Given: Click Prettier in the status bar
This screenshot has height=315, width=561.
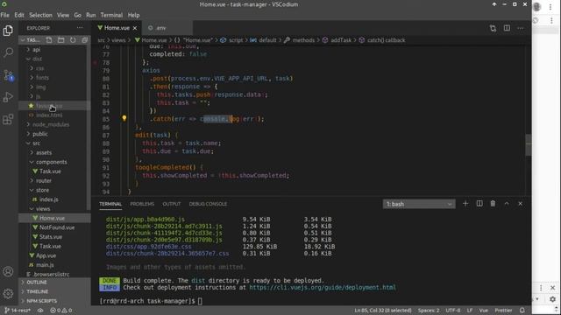Looking at the screenshot, I should pos(503,311).
